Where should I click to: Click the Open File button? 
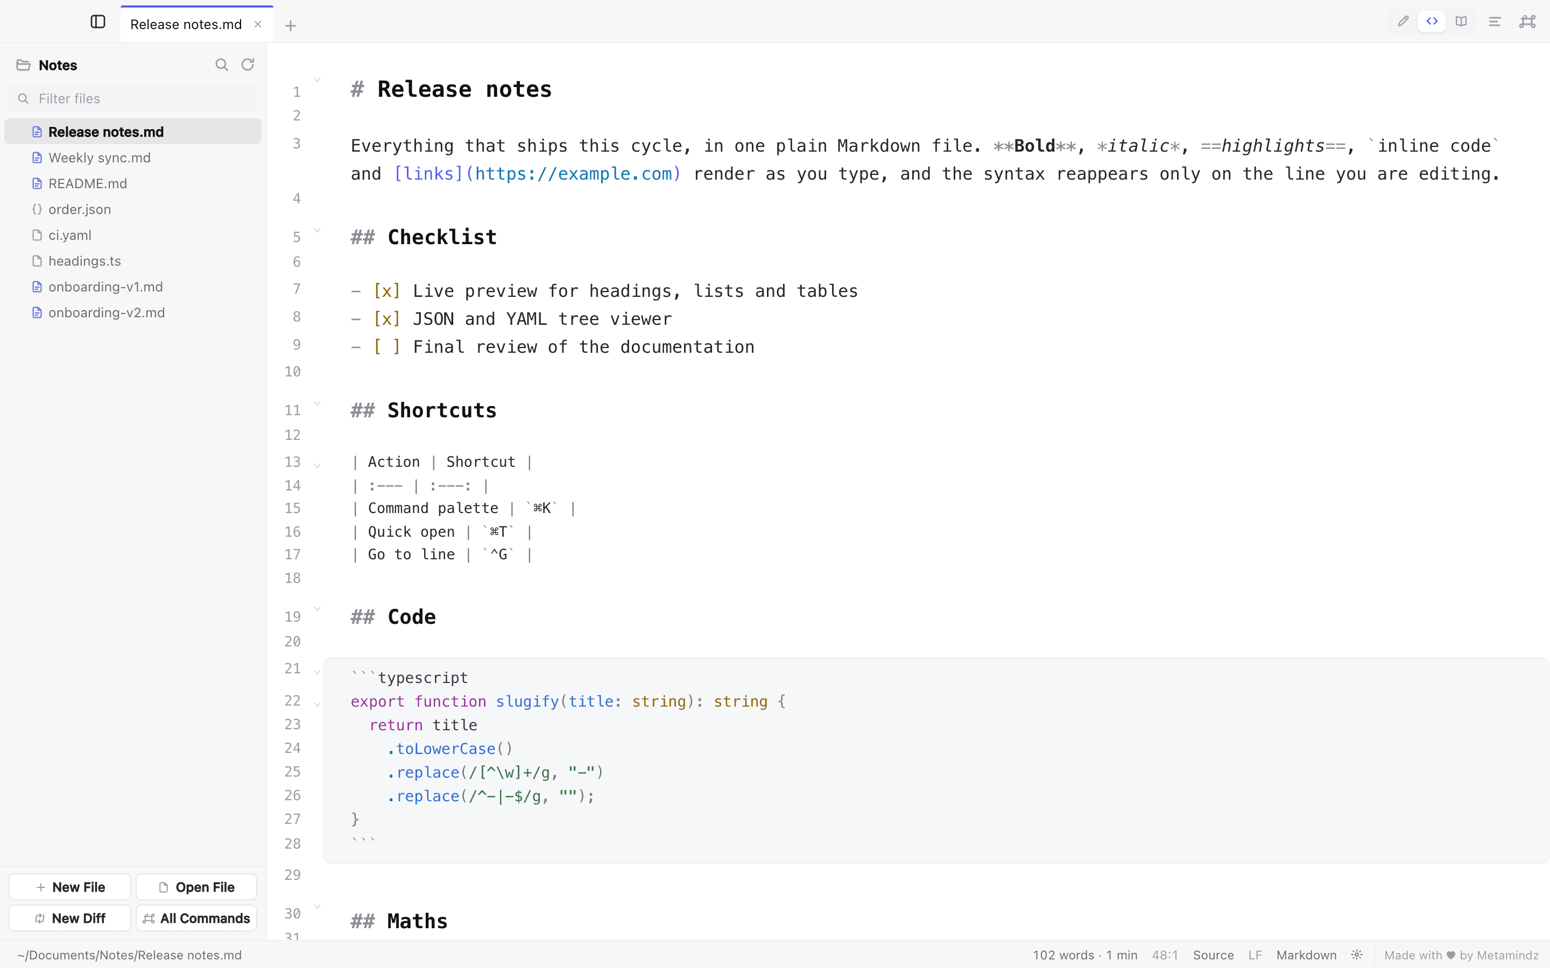(x=196, y=887)
